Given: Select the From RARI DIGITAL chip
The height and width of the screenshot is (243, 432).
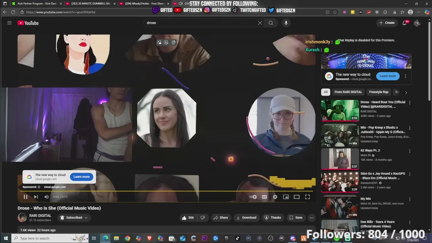Looking at the screenshot, I should click(x=348, y=92).
